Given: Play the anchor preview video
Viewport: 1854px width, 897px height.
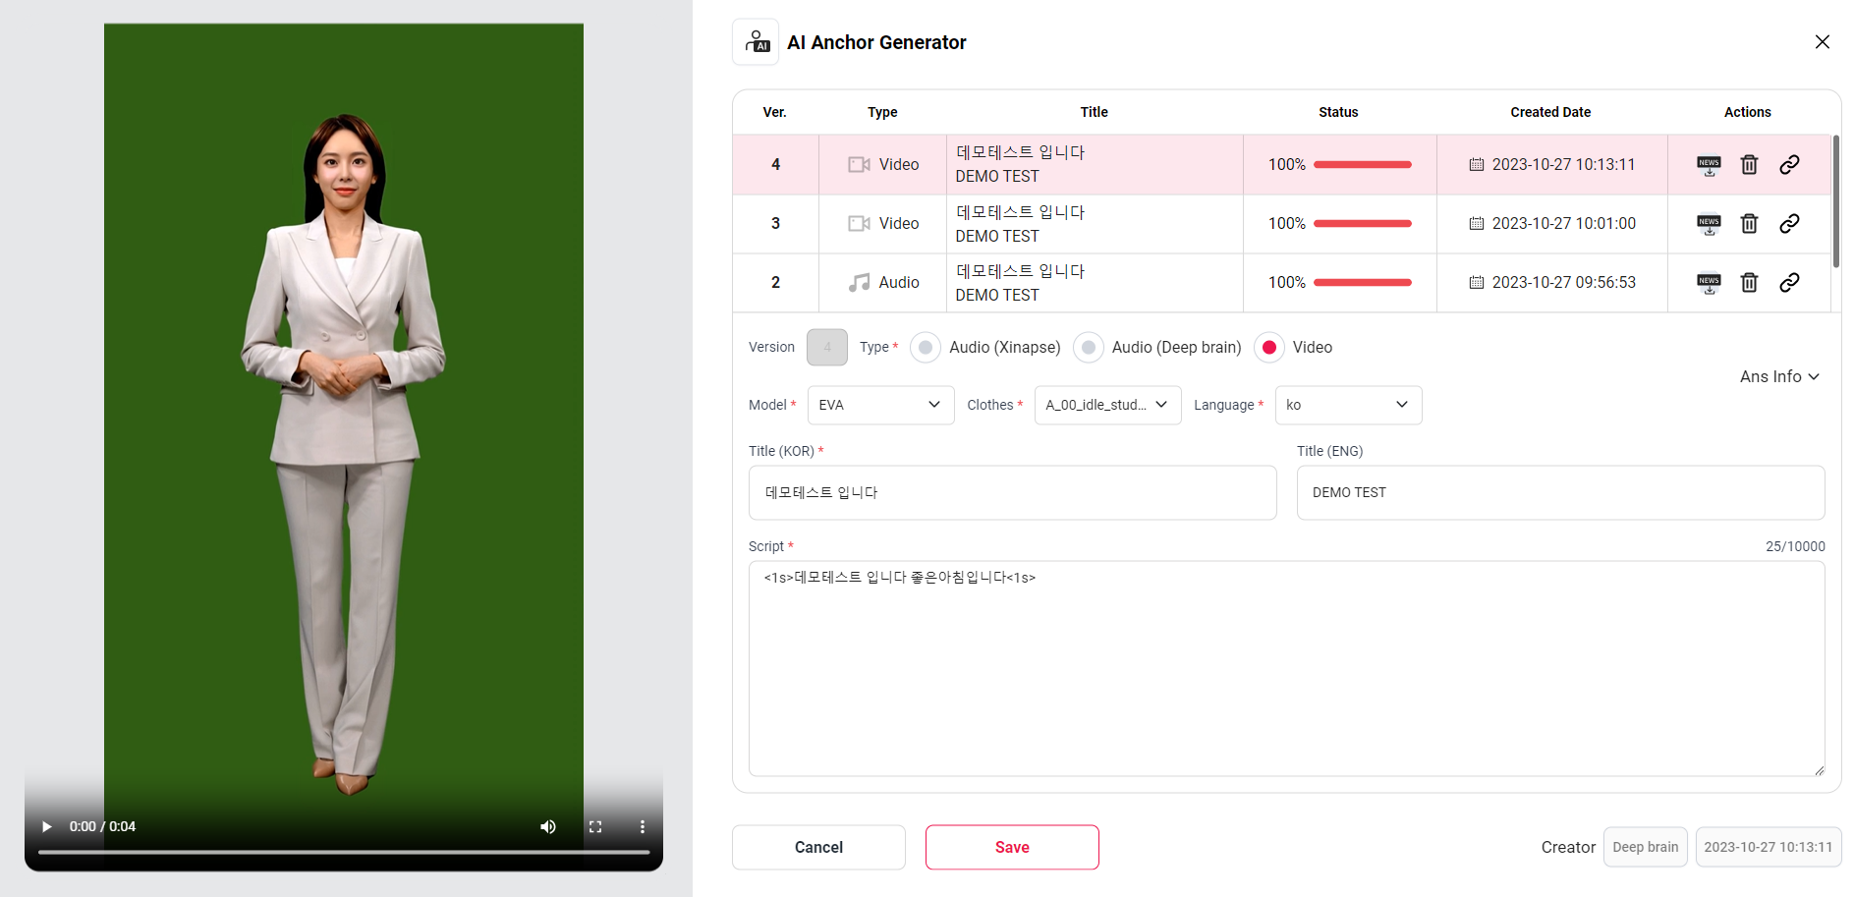Looking at the screenshot, I should coord(46,826).
